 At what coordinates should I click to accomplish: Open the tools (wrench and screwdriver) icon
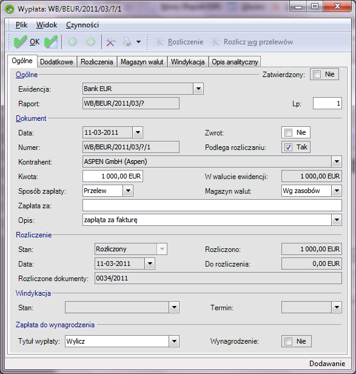pyautogui.click(x=110, y=42)
